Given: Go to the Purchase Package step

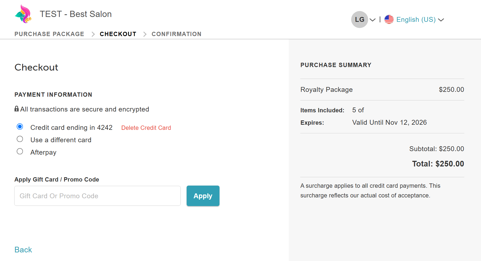Looking at the screenshot, I should coord(49,34).
